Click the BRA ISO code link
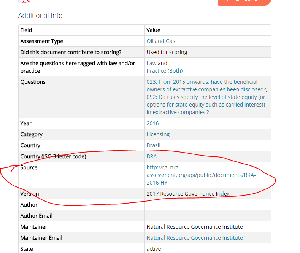 point(152,156)
